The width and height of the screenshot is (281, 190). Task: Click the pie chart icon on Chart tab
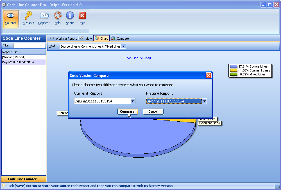pyautogui.click(x=97, y=38)
